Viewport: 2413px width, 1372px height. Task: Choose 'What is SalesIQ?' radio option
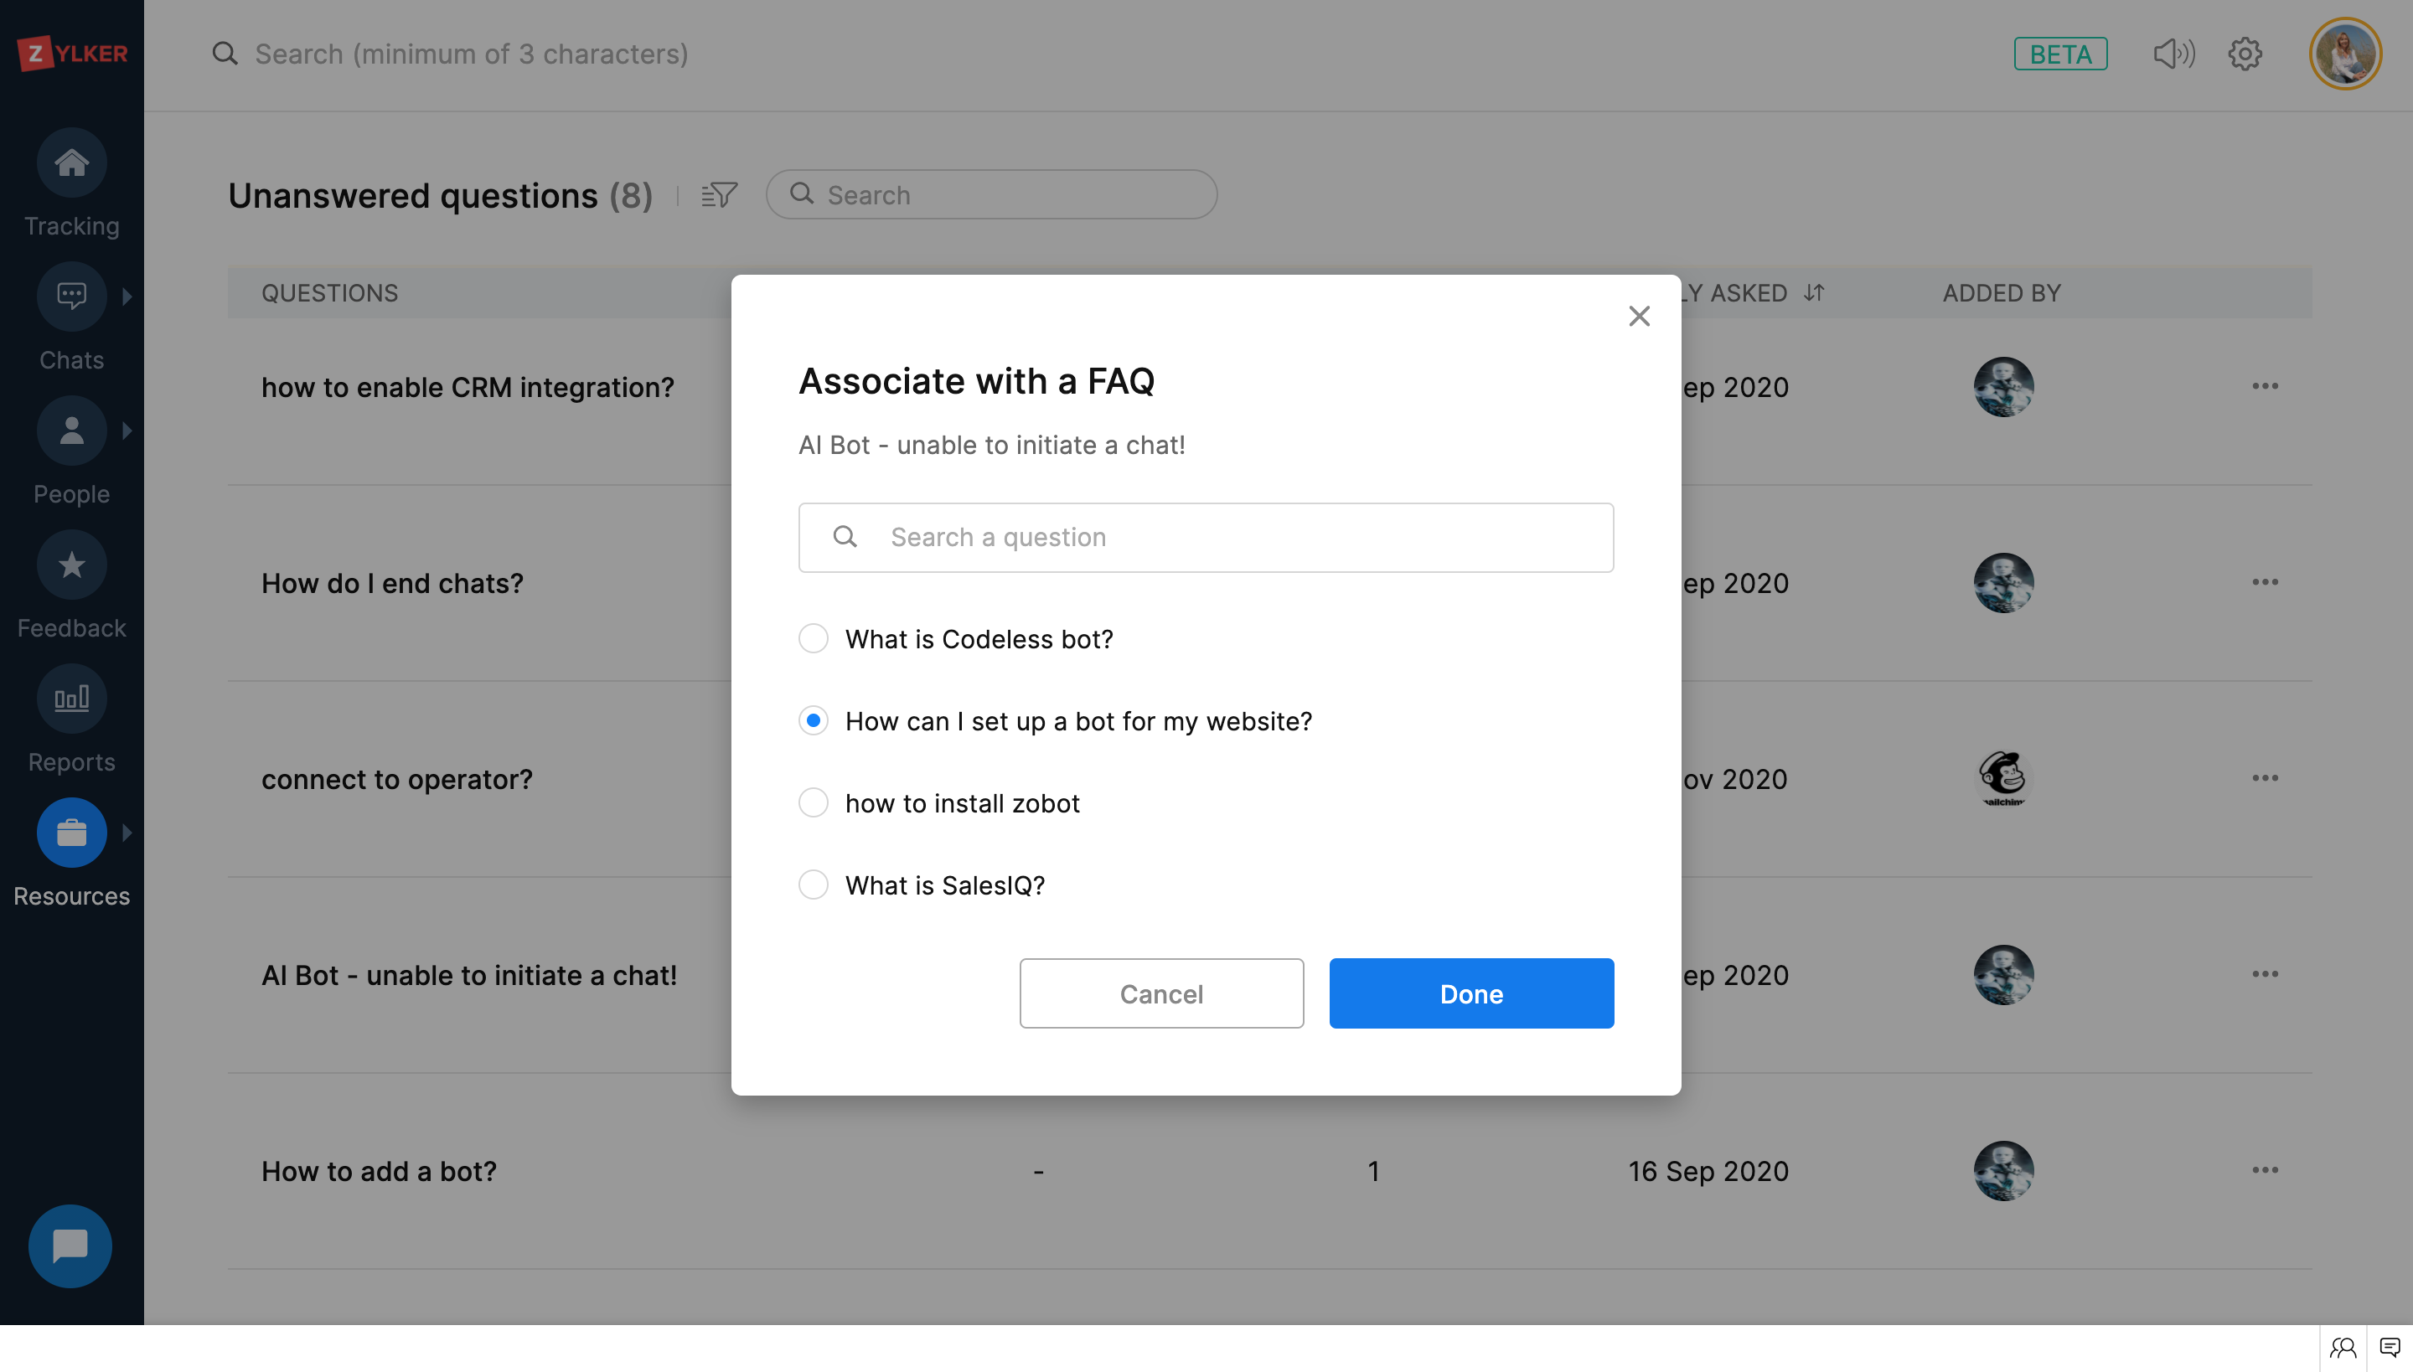click(x=814, y=885)
